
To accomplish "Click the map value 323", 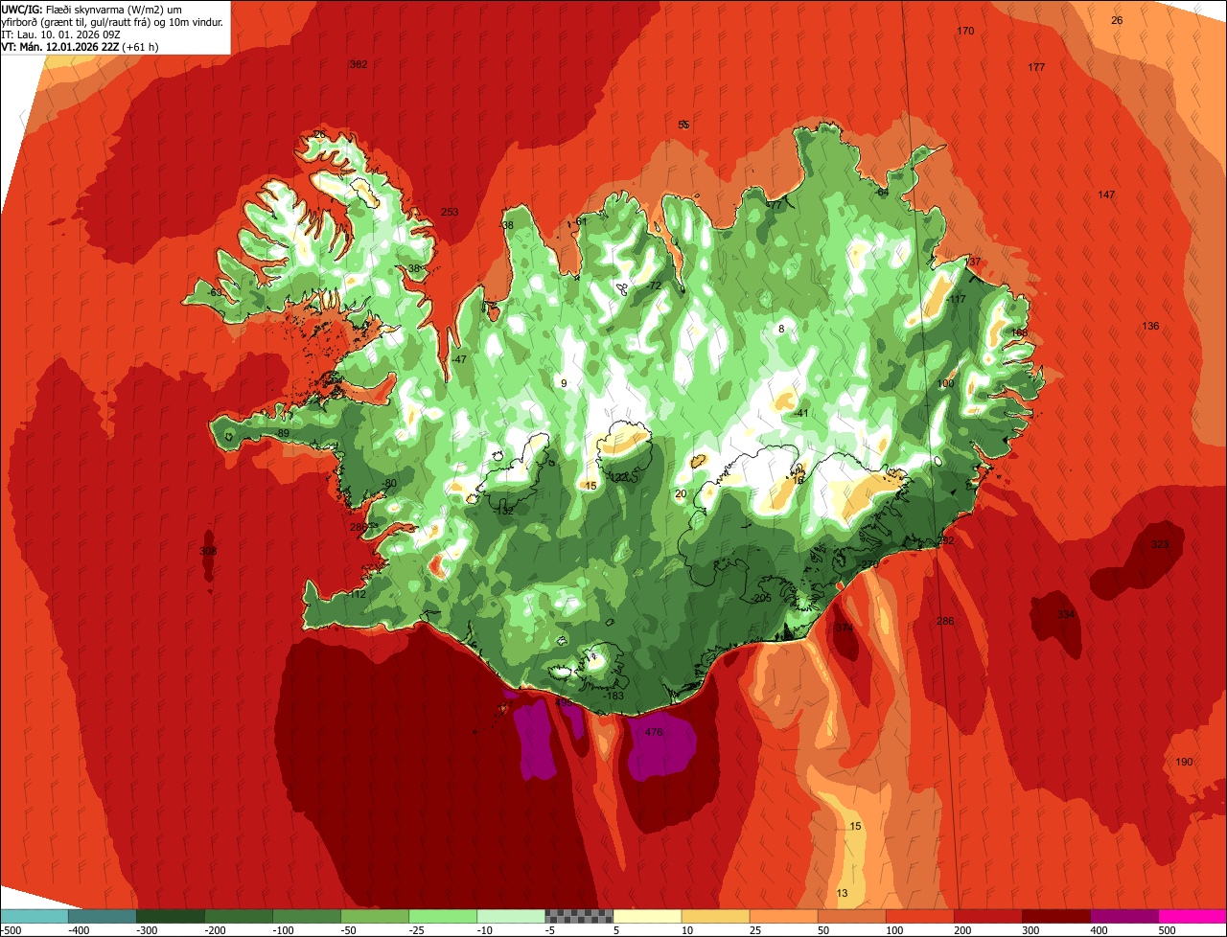I will pos(1160,544).
